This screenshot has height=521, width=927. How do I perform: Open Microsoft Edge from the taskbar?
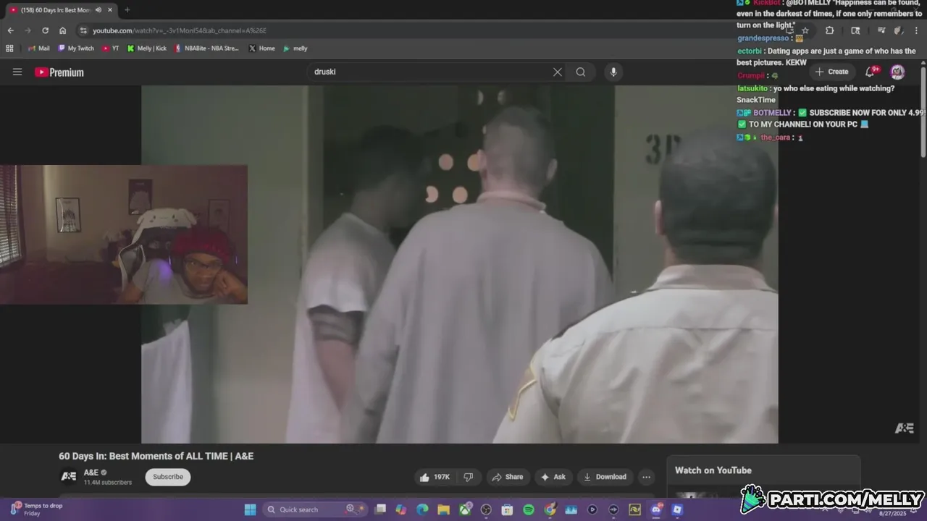point(422,509)
